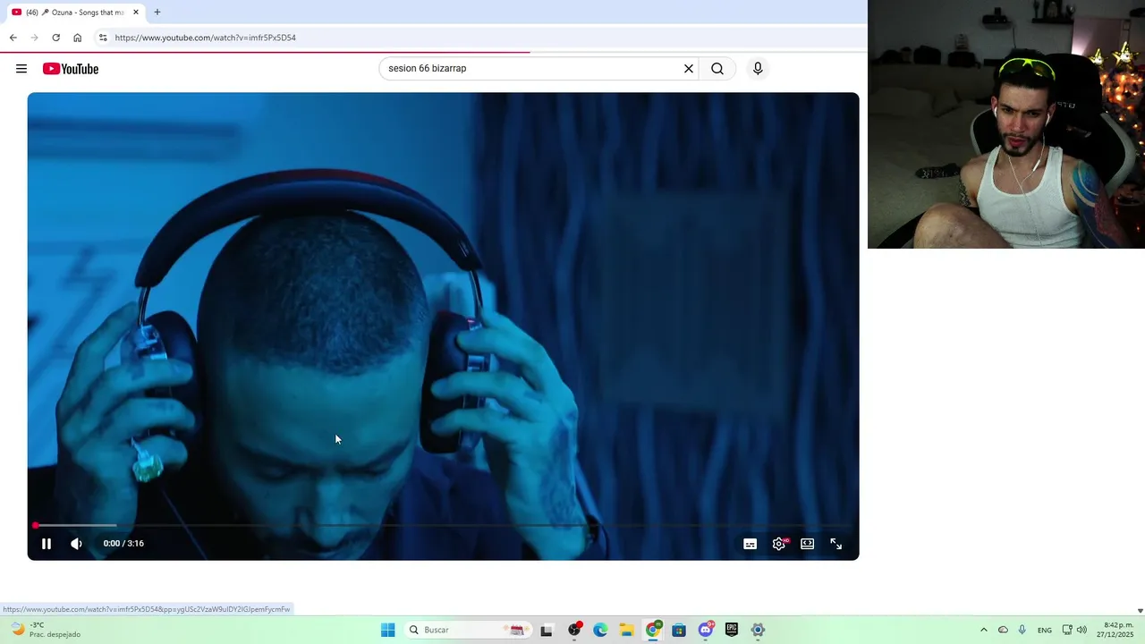Open Epic Games Launcher from the taskbar
1145x644 pixels.
(x=732, y=630)
